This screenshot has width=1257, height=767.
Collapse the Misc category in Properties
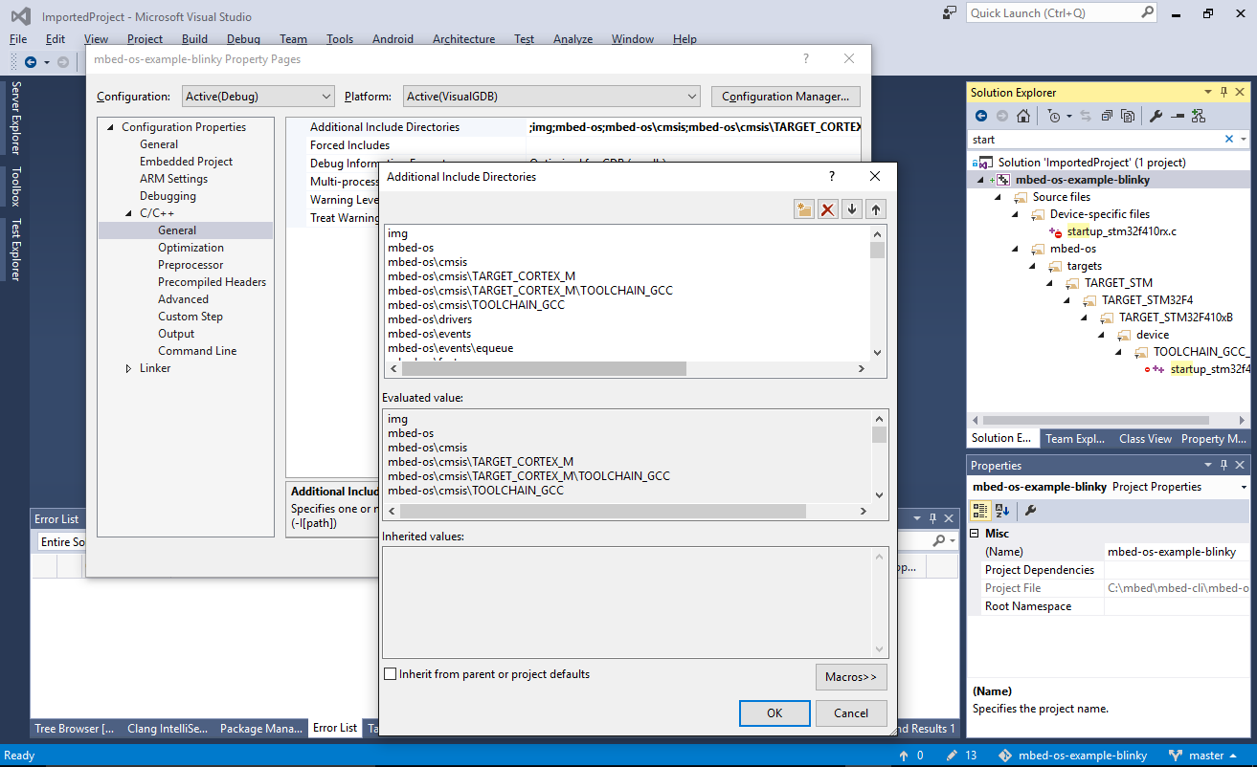pos(976,534)
